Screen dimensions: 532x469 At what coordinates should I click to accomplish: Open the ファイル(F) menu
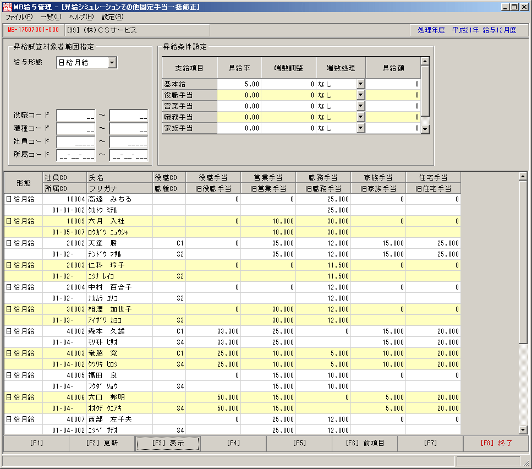pyautogui.click(x=19, y=17)
